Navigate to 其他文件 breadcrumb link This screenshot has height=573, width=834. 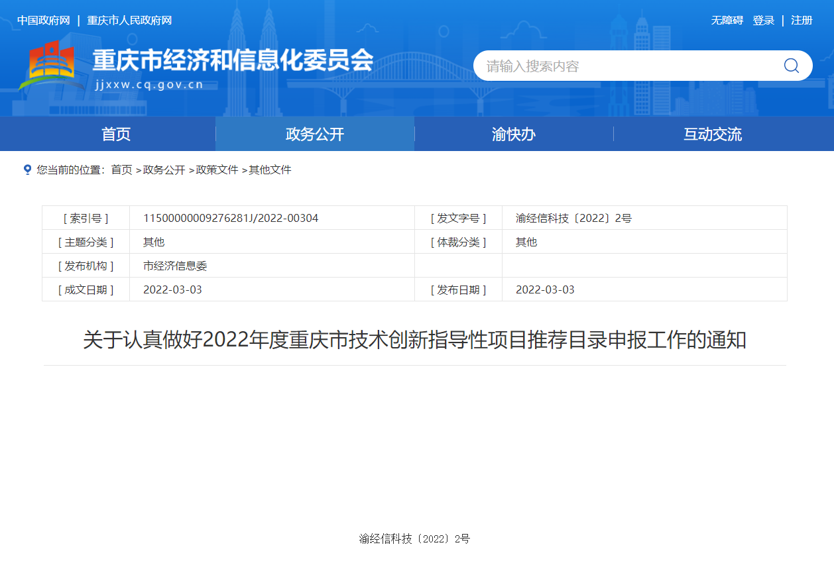(x=270, y=170)
